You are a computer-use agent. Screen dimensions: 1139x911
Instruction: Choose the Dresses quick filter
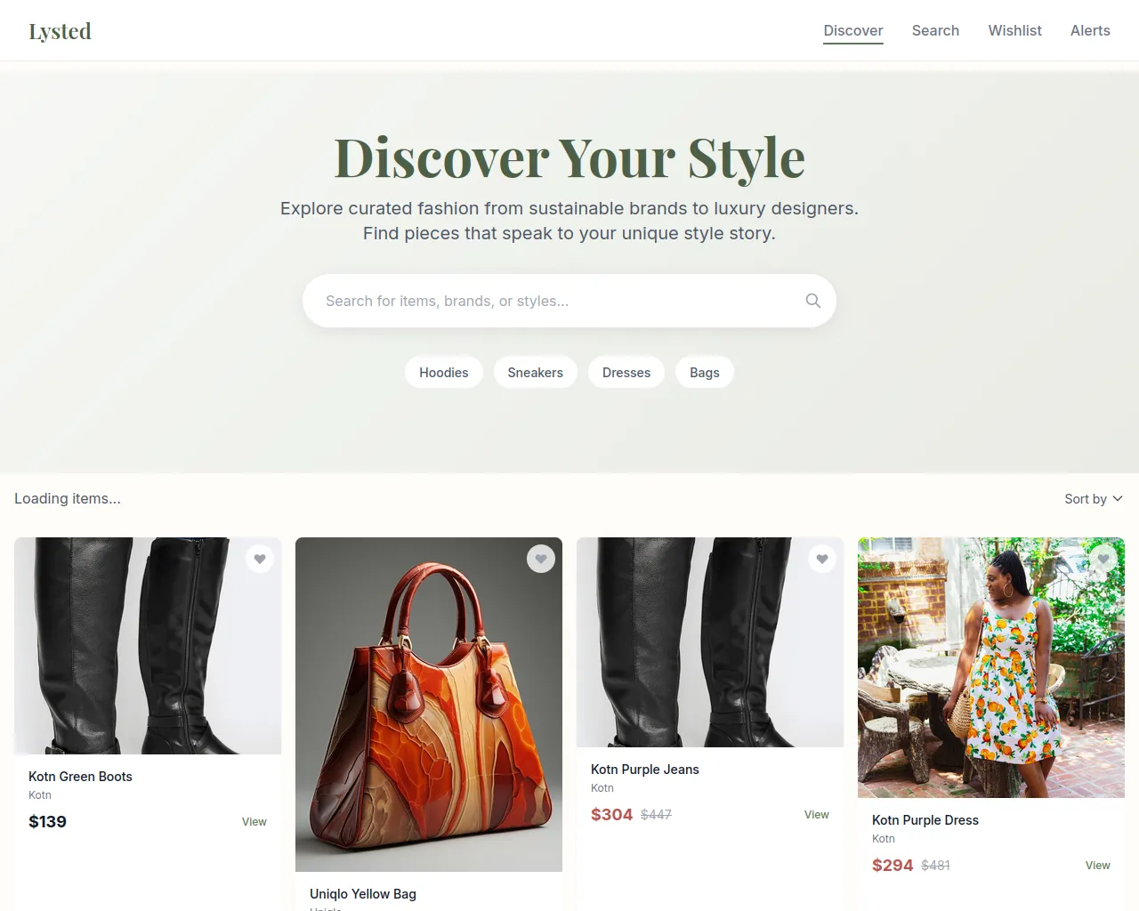pos(626,373)
